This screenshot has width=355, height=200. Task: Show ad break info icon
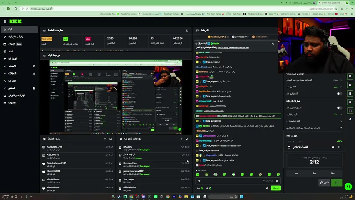pos(333,147)
